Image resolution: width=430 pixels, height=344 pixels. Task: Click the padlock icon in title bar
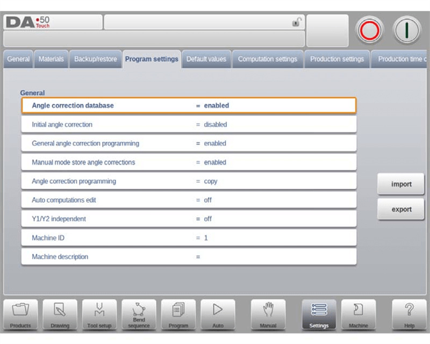click(297, 22)
